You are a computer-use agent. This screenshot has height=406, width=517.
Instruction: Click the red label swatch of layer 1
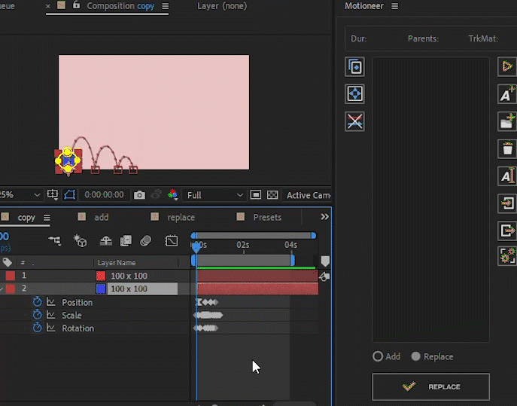pyautogui.click(x=11, y=276)
